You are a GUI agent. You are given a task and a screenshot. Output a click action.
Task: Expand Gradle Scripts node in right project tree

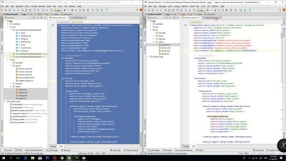(x=148, y=57)
